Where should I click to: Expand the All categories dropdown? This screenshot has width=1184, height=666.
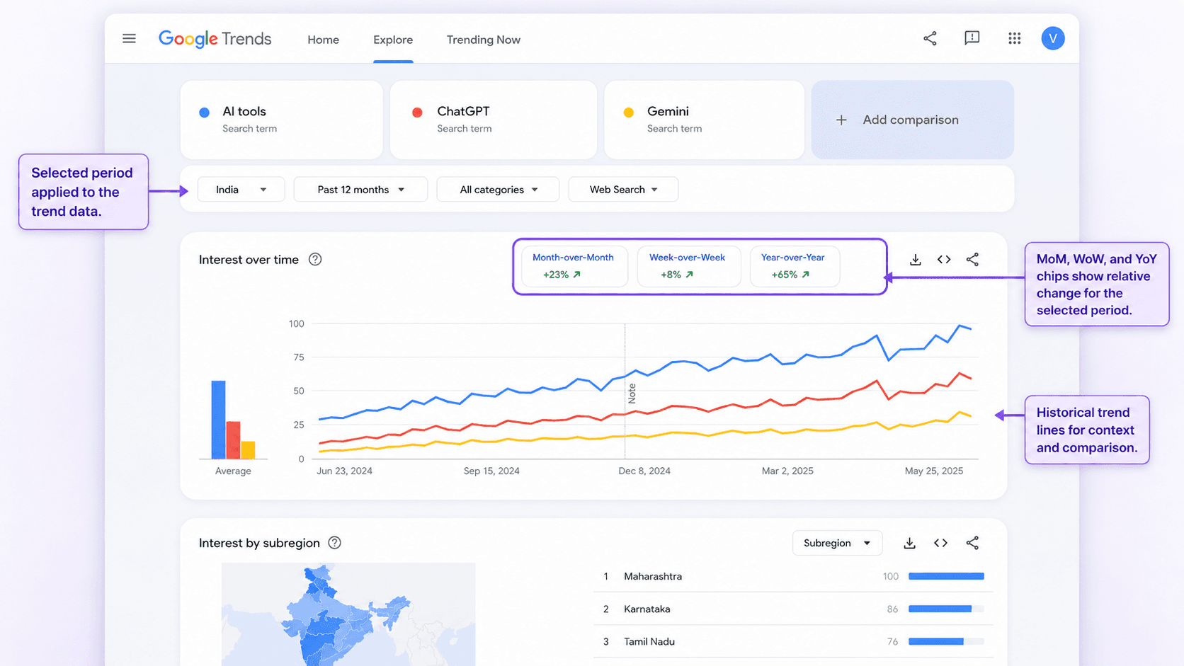coord(498,189)
